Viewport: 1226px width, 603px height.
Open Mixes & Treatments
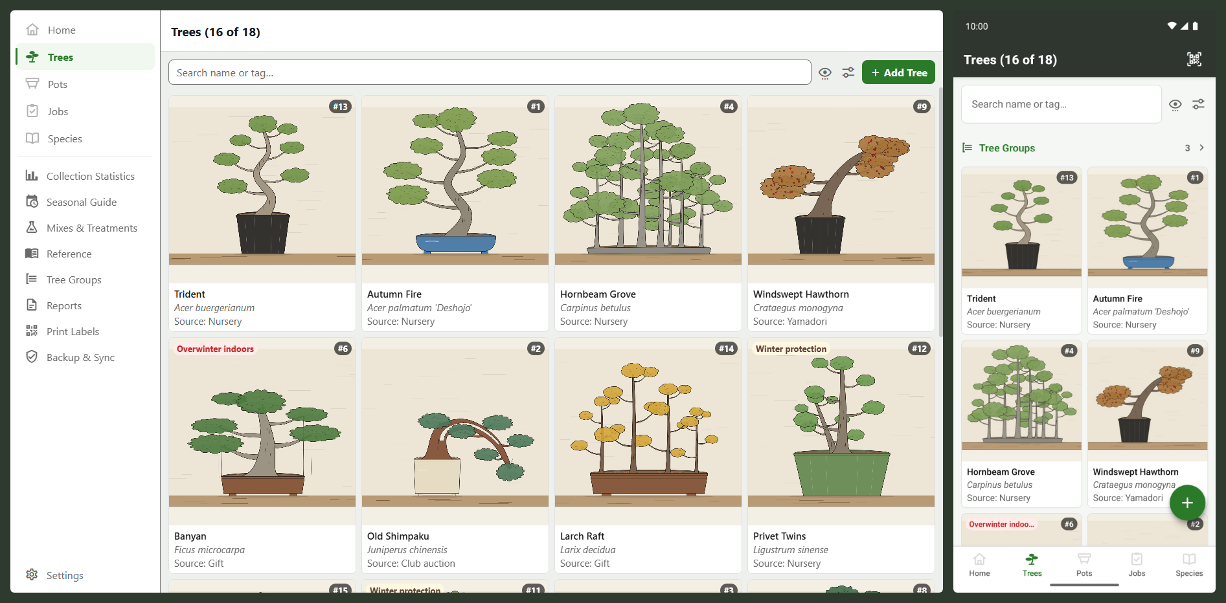click(85, 228)
